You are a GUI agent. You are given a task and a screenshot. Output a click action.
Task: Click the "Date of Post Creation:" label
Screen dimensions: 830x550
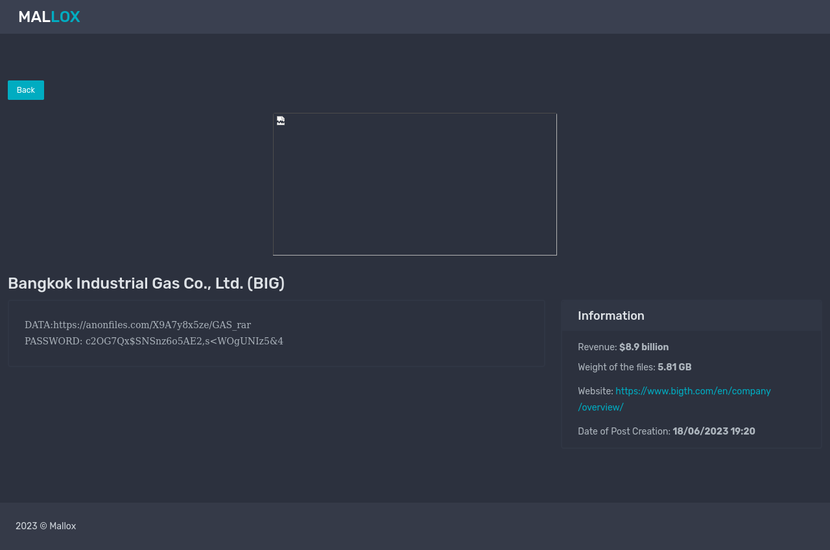(x=624, y=431)
